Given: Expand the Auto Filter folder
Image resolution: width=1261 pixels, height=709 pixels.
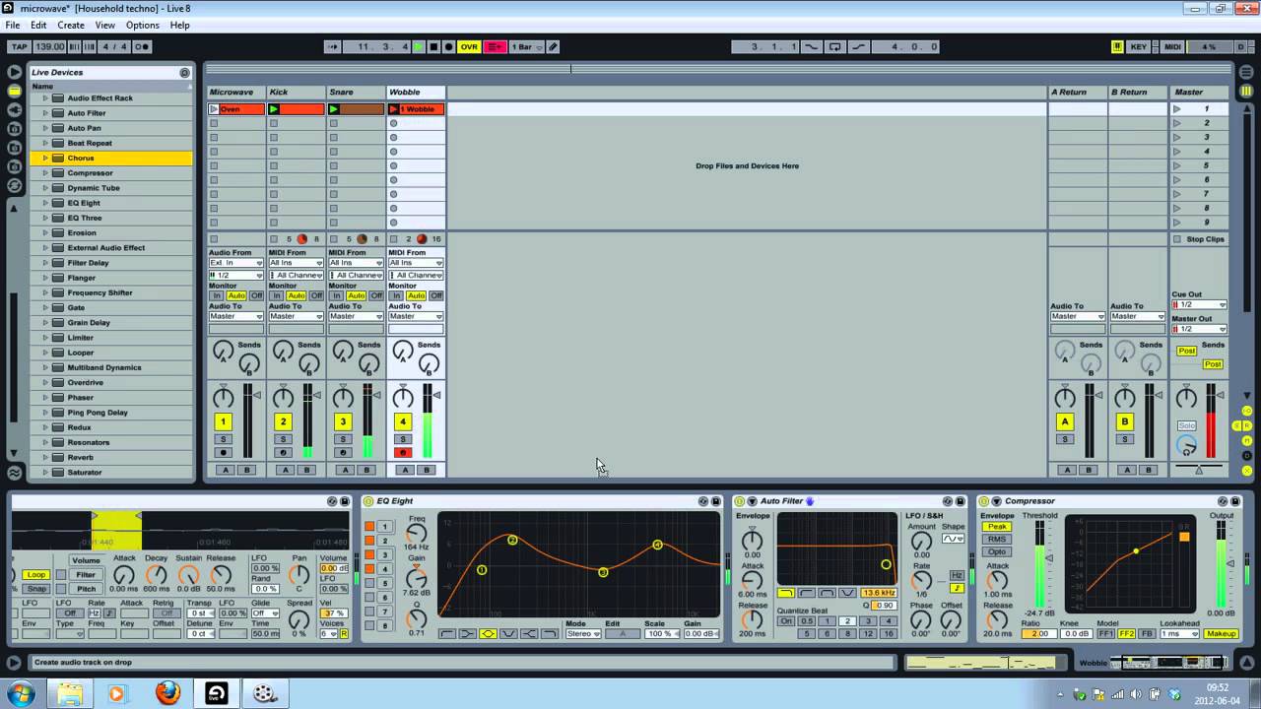Looking at the screenshot, I should tap(45, 113).
